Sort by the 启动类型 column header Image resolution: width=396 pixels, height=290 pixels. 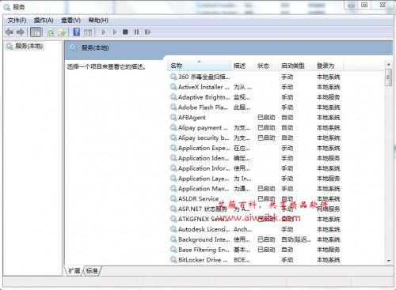(296, 66)
